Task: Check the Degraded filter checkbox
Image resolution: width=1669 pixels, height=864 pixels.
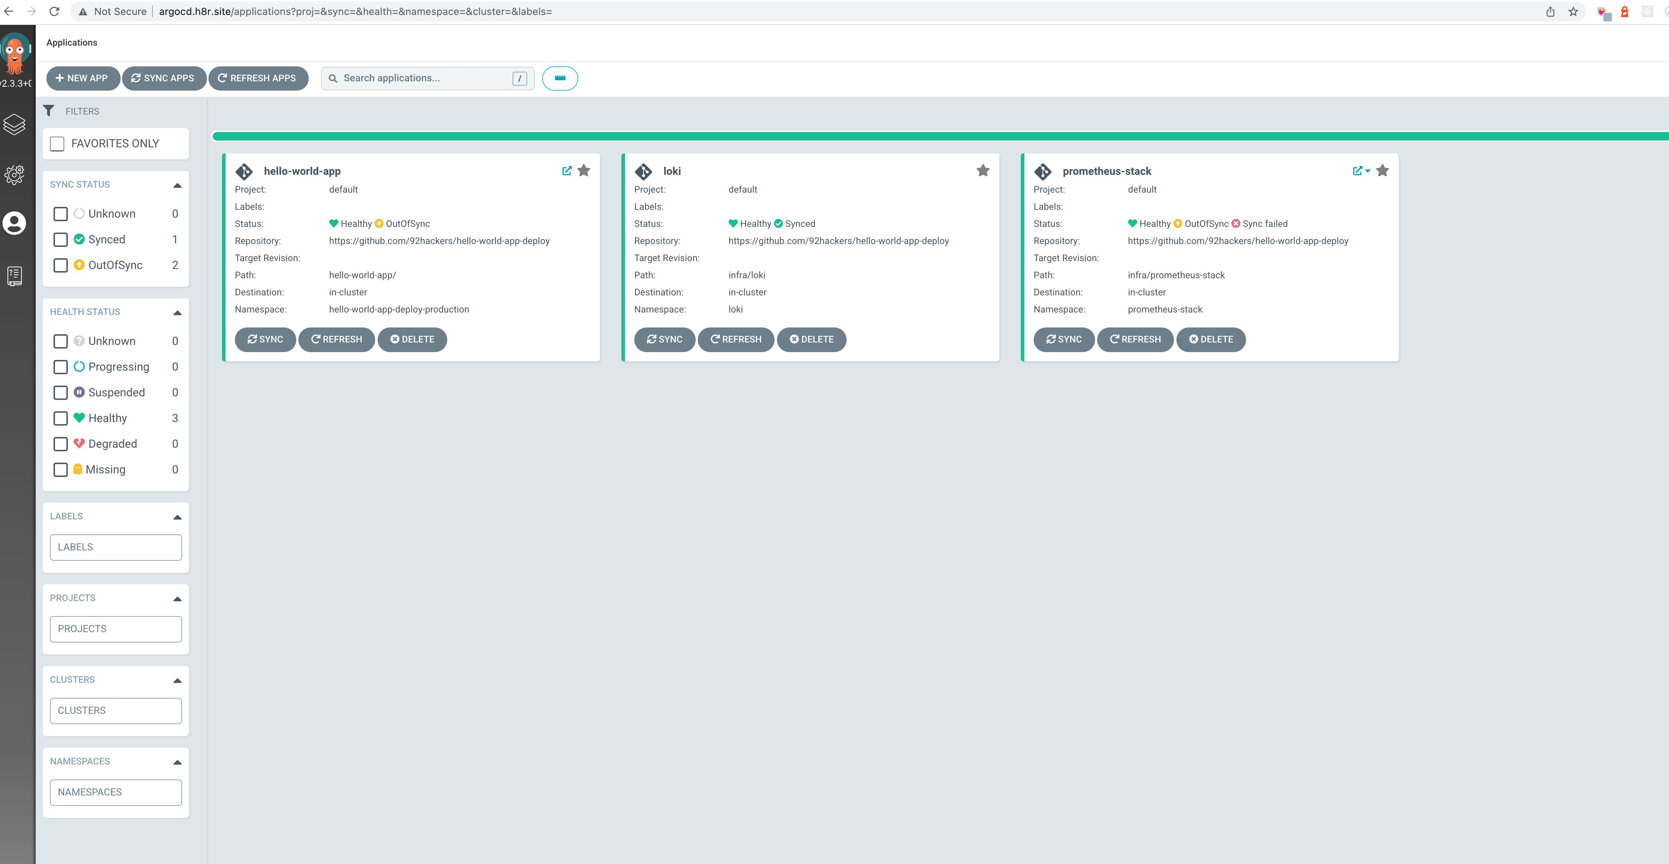Action: click(60, 444)
